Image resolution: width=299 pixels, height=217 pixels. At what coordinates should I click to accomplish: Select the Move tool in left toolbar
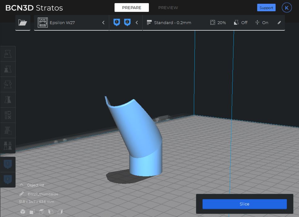[8, 54]
